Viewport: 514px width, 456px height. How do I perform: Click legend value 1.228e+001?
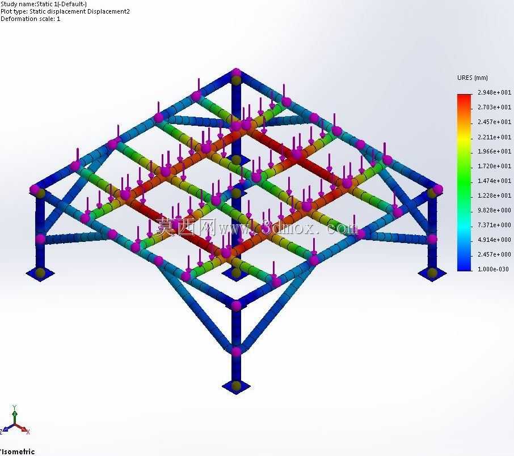(x=494, y=195)
